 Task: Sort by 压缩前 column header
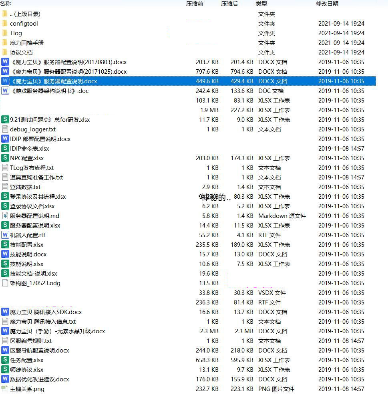195,4
